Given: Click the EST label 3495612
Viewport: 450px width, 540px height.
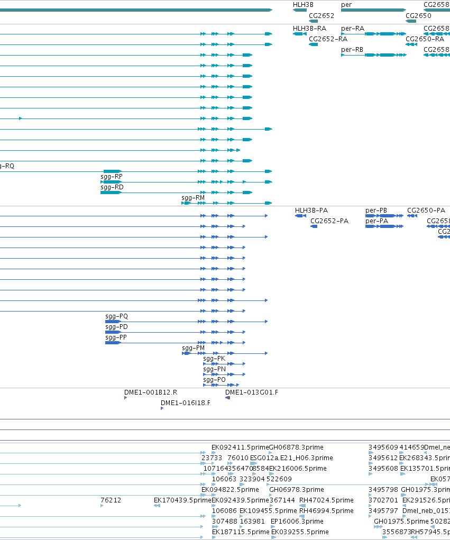Looking at the screenshot, I should click(383, 458).
